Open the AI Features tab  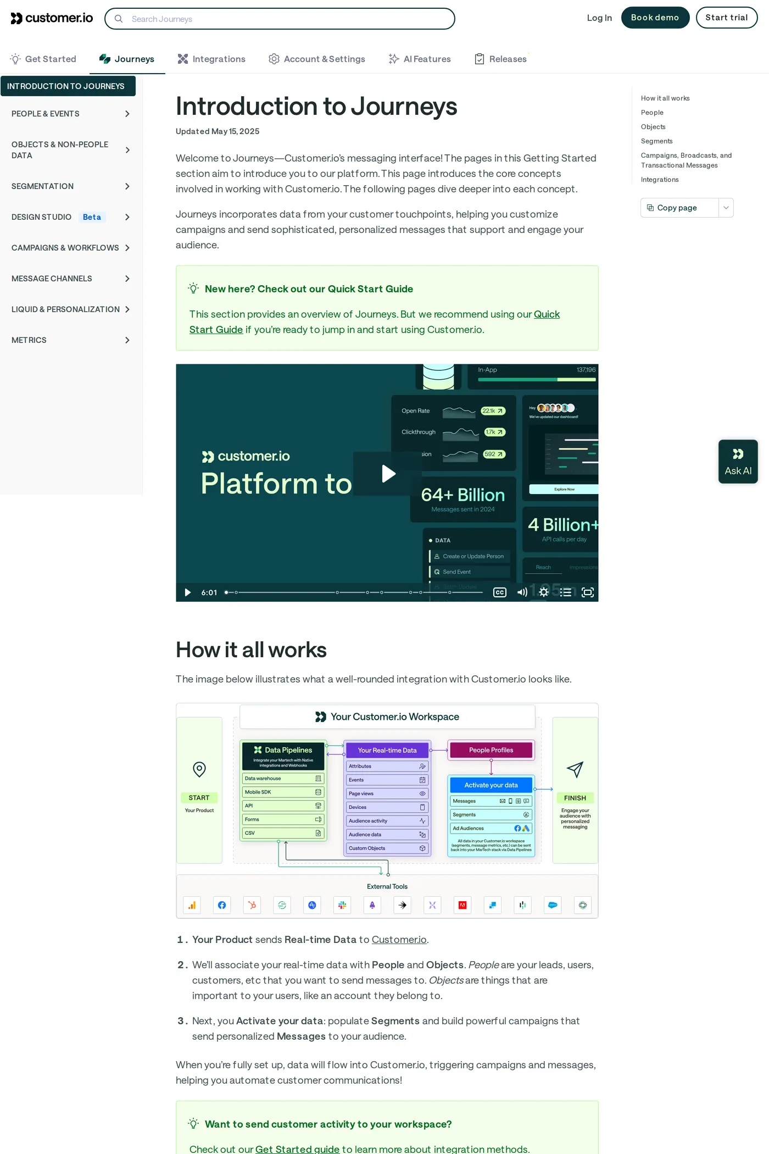pyautogui.click(x=420, y=59)
